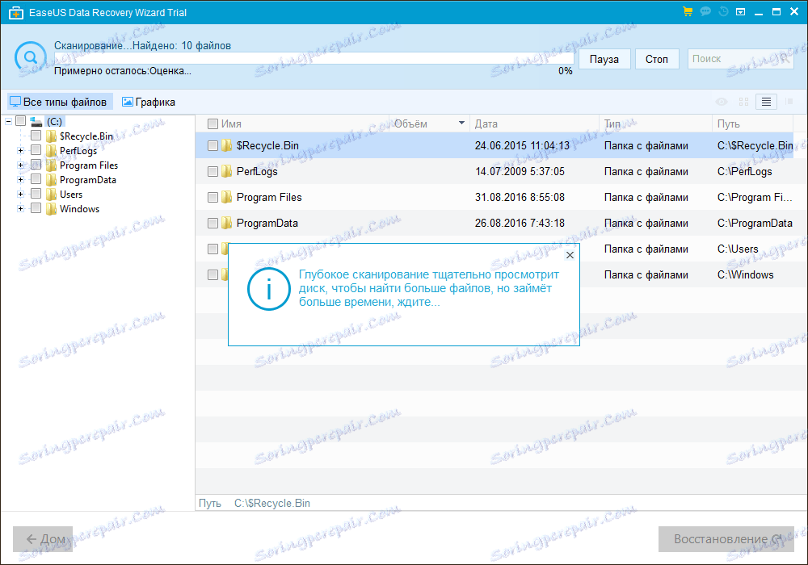
Task: Click the magnifier icon in search box
Action: [x=785, y=59]
